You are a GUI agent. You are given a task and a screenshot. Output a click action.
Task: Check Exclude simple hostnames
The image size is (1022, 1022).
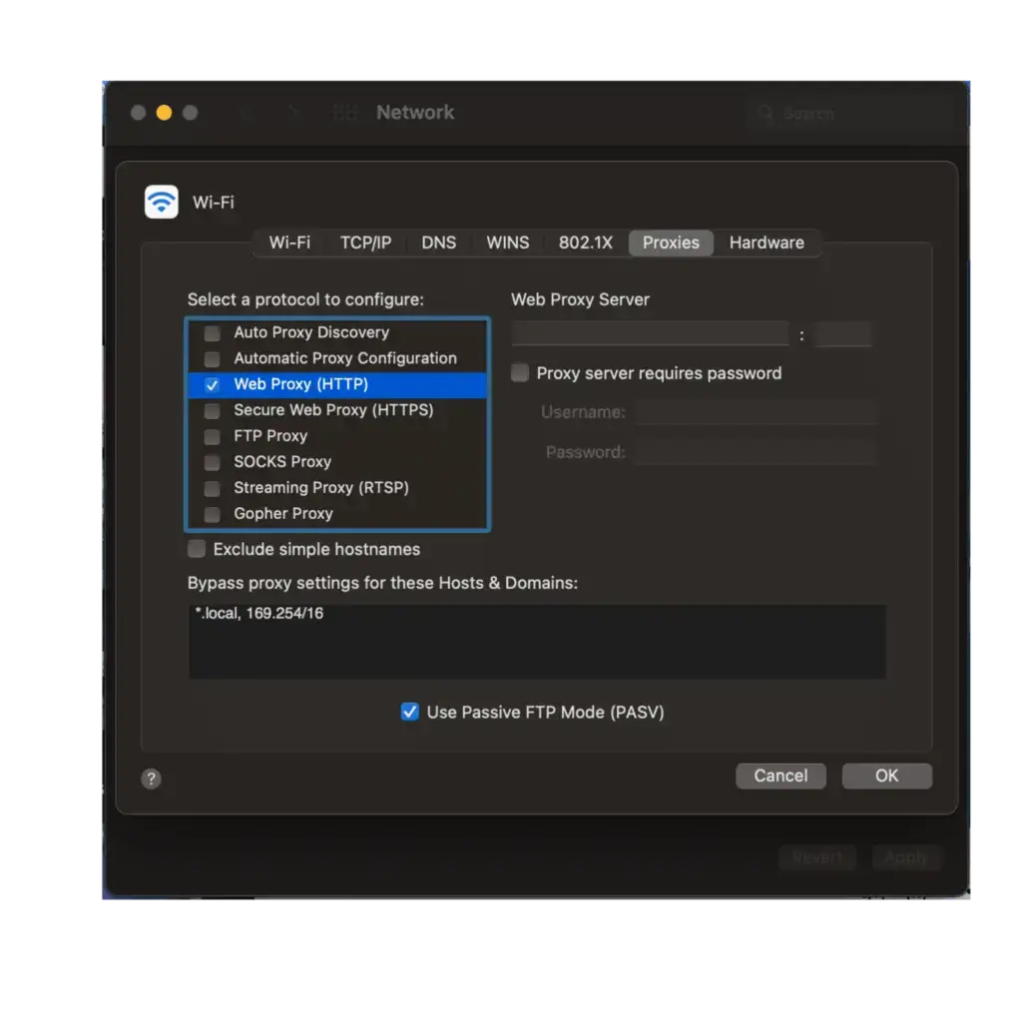coord(196,548)
